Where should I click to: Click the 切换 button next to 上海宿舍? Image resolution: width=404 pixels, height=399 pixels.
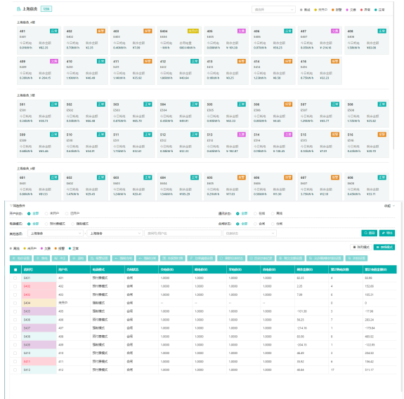point(46,9)
